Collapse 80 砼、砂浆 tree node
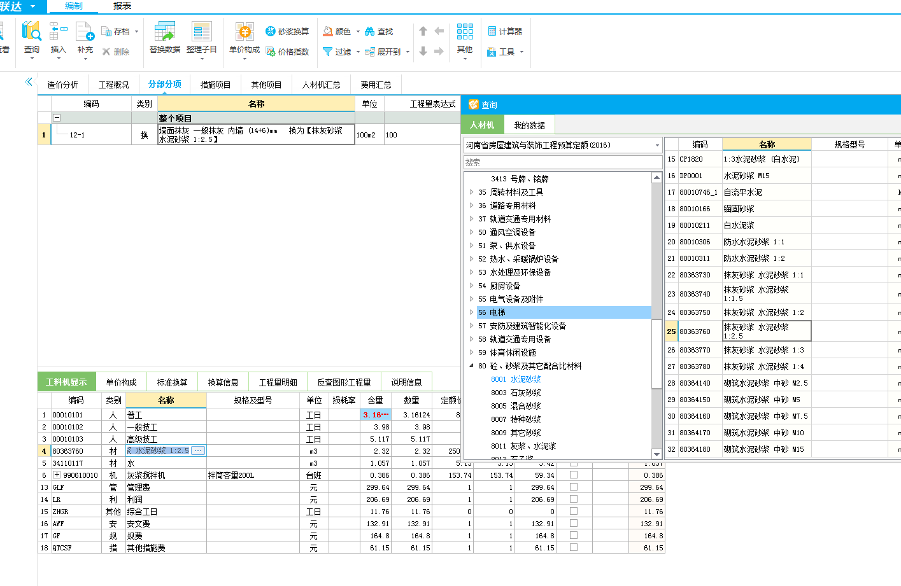901x586 pixels. [471, 365]
